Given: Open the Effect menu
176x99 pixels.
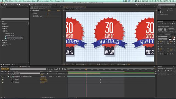Looking at the screenshot, I should click(39, 1).
